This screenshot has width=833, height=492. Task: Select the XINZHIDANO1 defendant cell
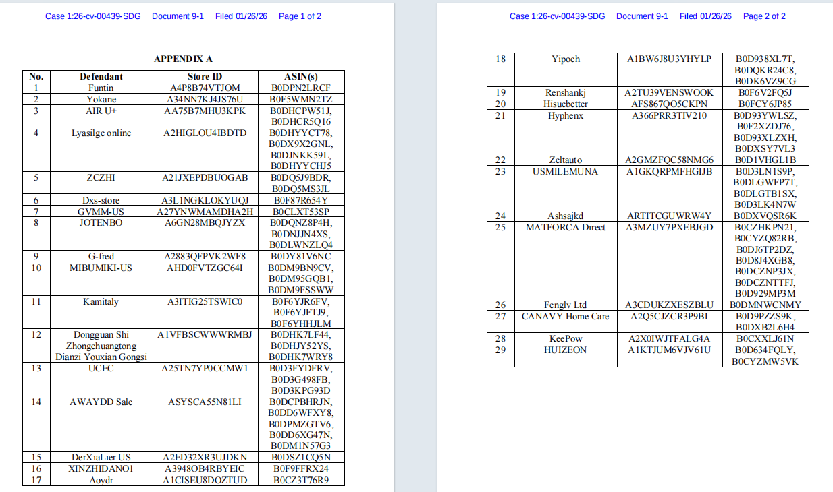point(101,468)
